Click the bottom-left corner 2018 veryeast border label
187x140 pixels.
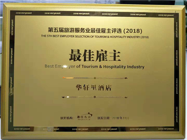22,129
